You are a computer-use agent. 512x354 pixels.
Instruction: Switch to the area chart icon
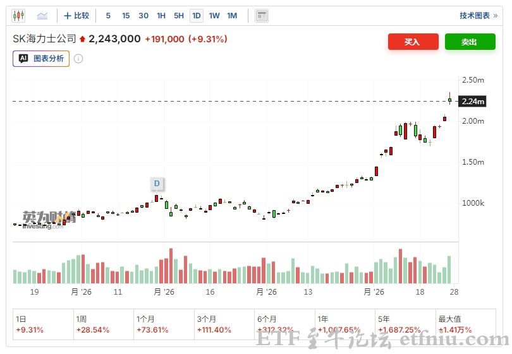[x=42, y=16]
